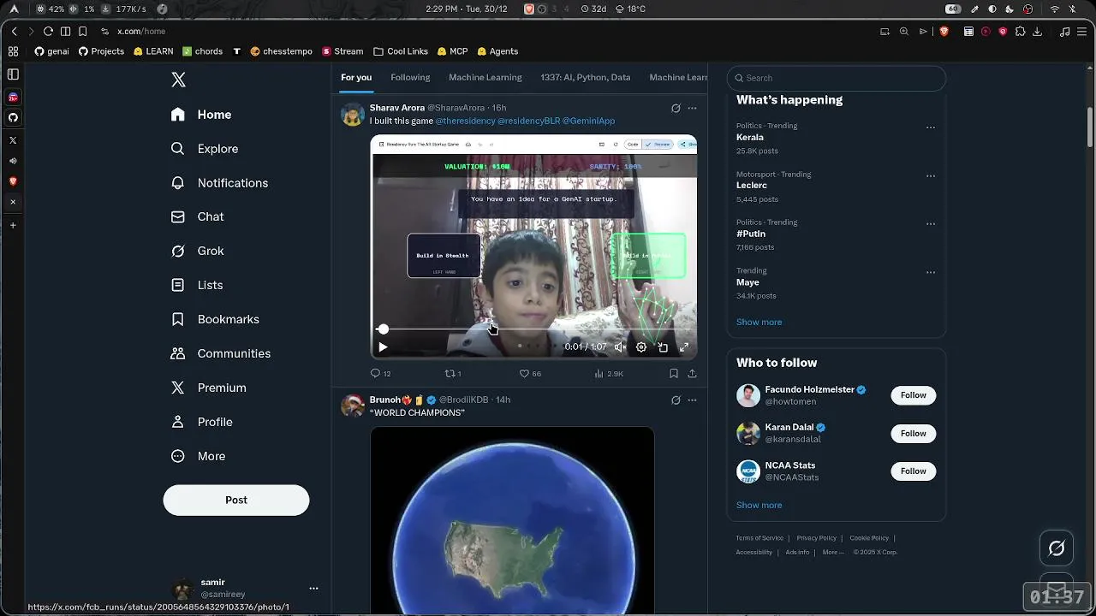This screenshot has width=1096, height=616.
Task: Click the video progress bar
Action: click(x=533, y=329)
